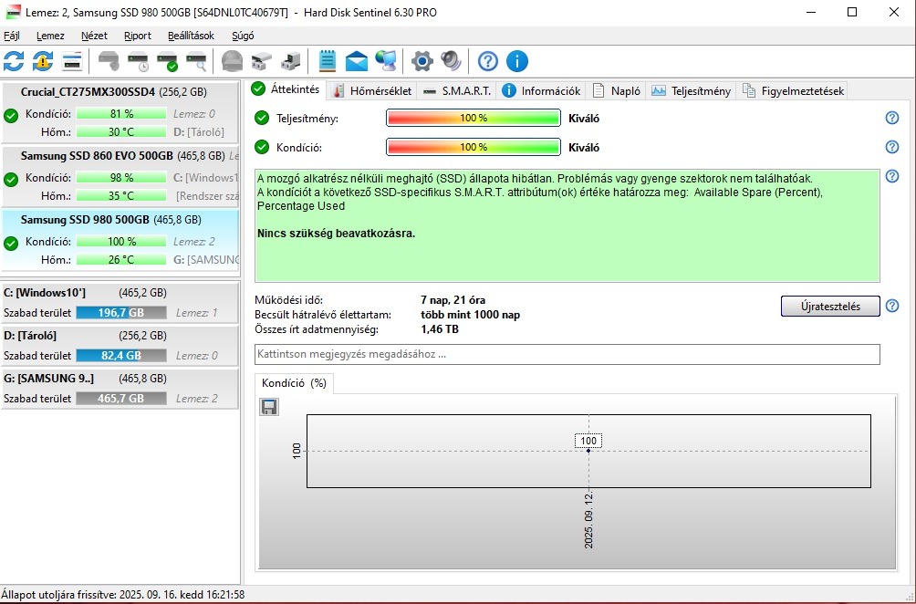Click the 100 data point label in graph
Viewport: 916px width, 604px height.
pos(588,441)
